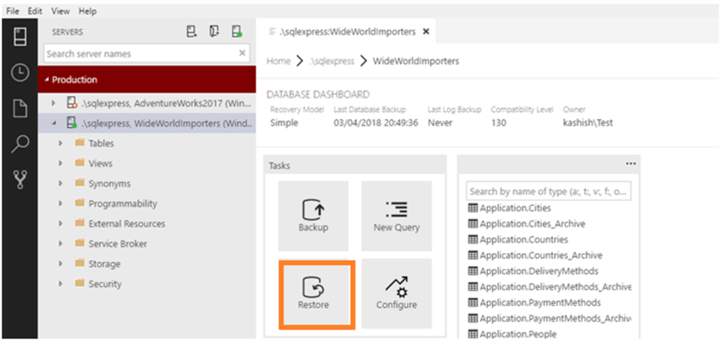Open the Servers view in activity bar

20,37
